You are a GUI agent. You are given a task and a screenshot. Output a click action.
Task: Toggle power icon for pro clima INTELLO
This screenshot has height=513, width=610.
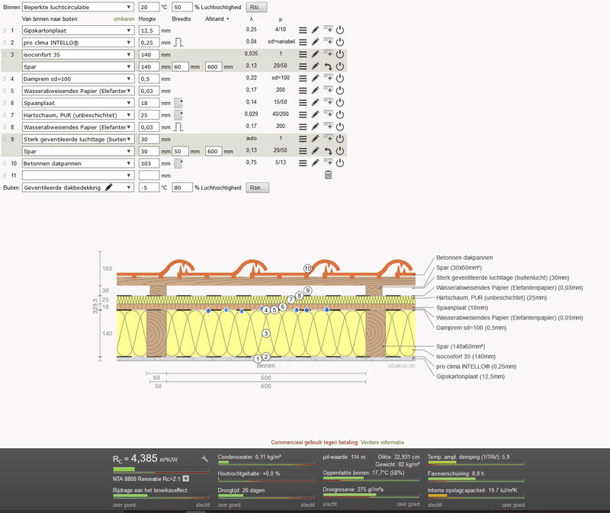[340, 42]
